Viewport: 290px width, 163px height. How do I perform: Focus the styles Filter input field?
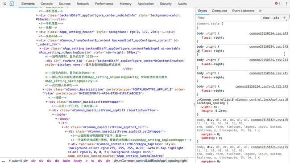point(228,18)
